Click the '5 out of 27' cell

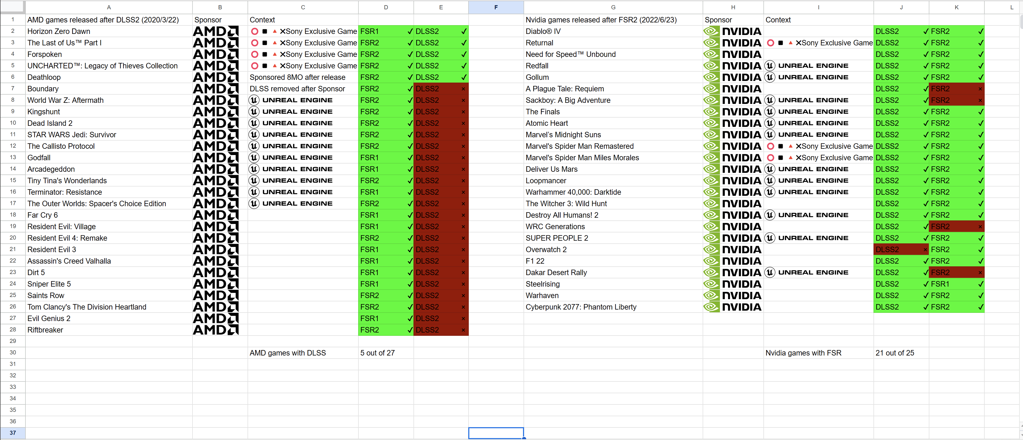(385, 353)
